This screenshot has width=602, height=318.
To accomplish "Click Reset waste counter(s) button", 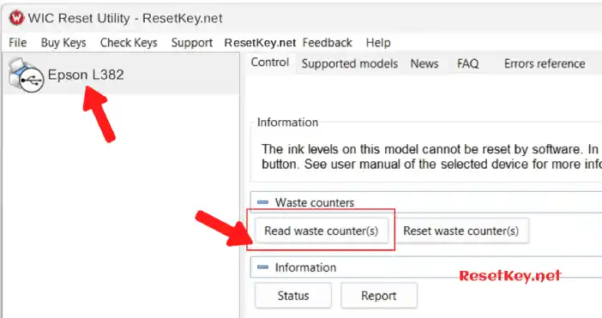I will 461,231.
